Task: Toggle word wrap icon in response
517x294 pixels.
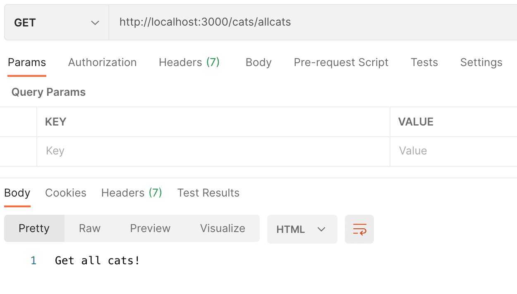Action: [359, 229]
